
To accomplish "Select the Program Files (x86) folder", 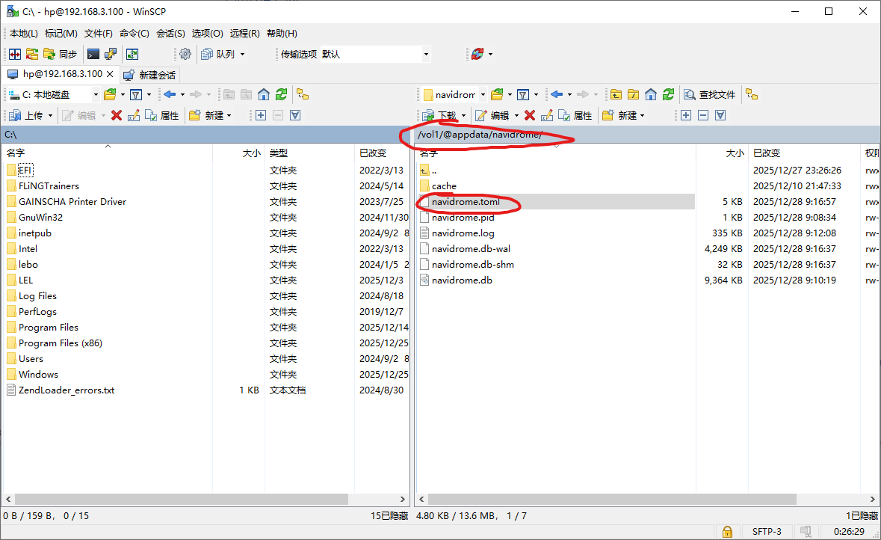I will click(x=60, y=343).
